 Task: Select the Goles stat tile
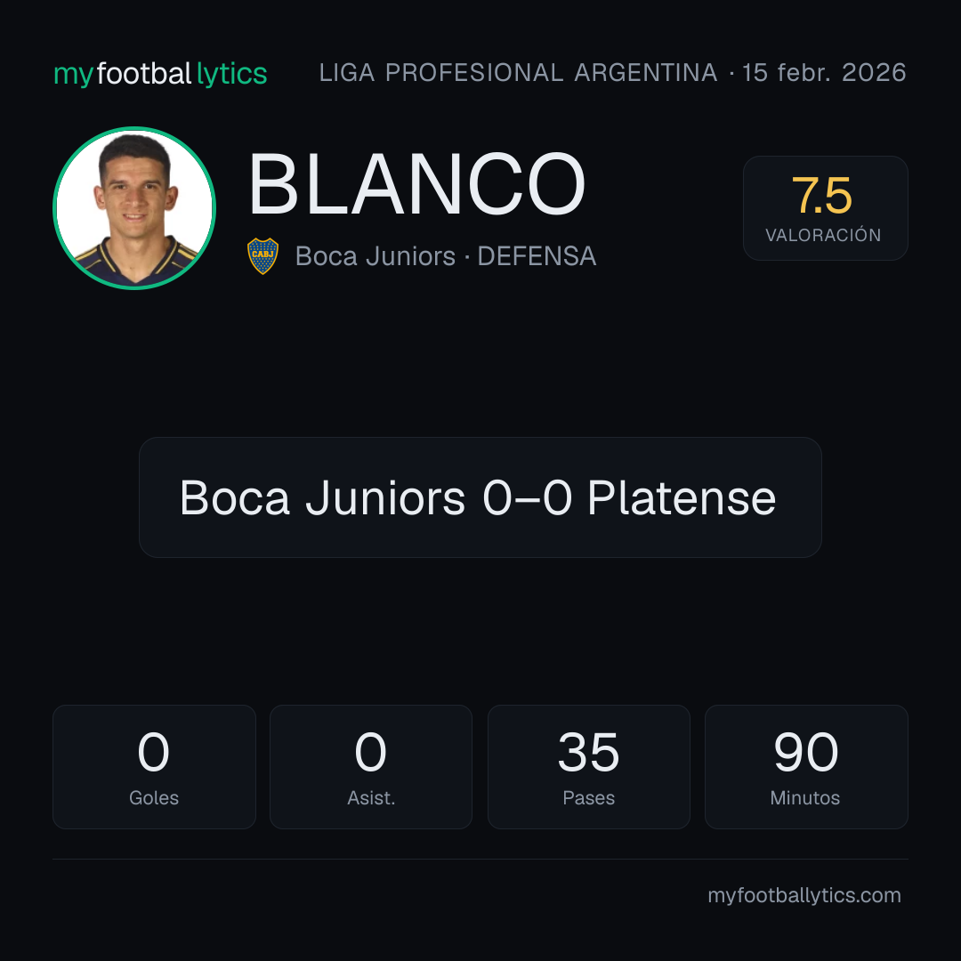point(154,767)
